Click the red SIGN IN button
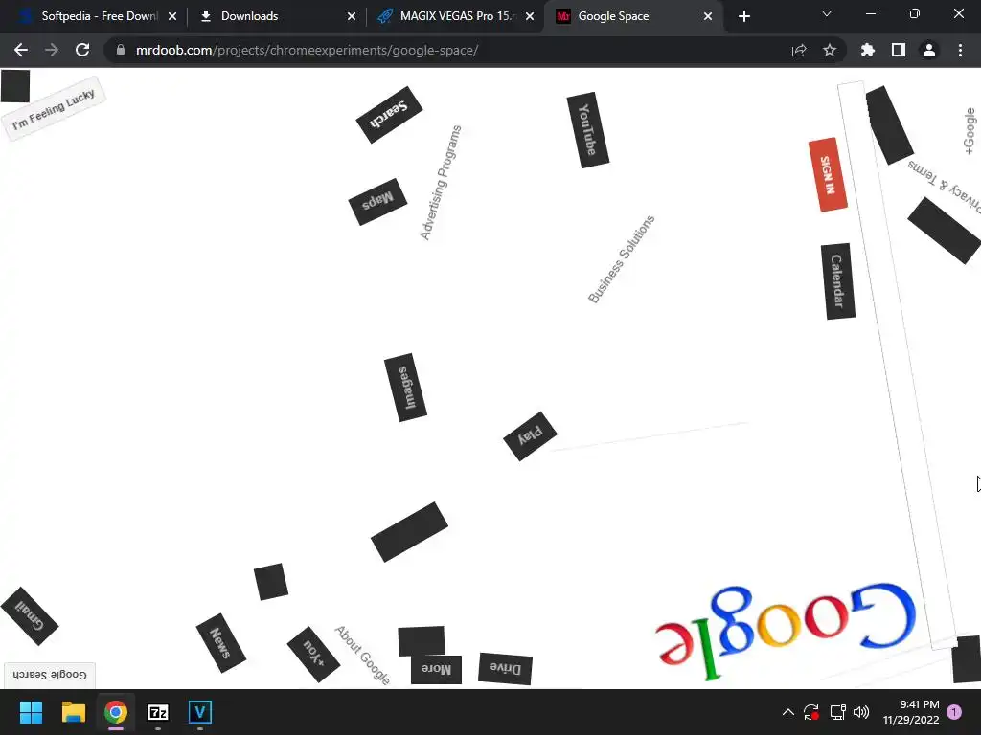Viewport: 981px width, 735px height. pyautogui.click(x=828, y=174)
